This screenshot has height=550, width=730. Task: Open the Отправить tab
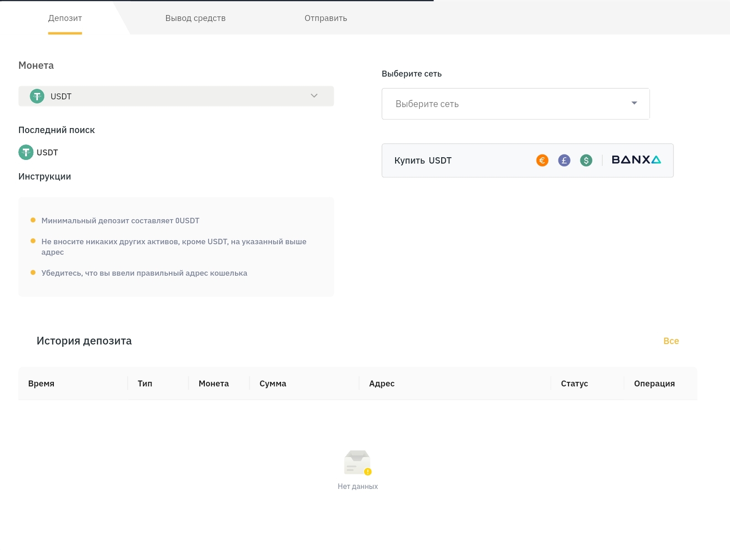point(326,18)
